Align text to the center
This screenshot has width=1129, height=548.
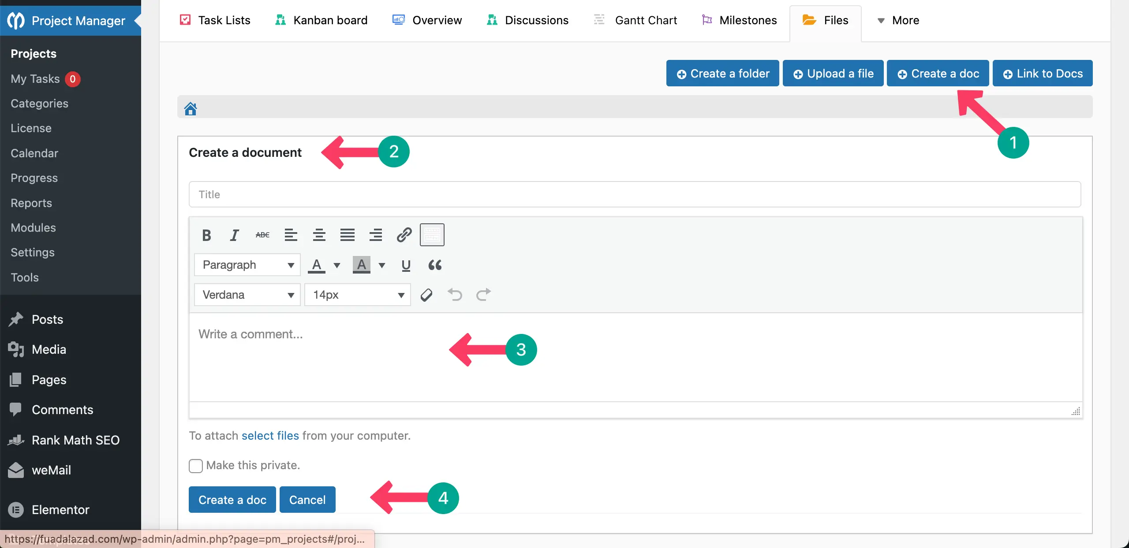coord(319,234)
